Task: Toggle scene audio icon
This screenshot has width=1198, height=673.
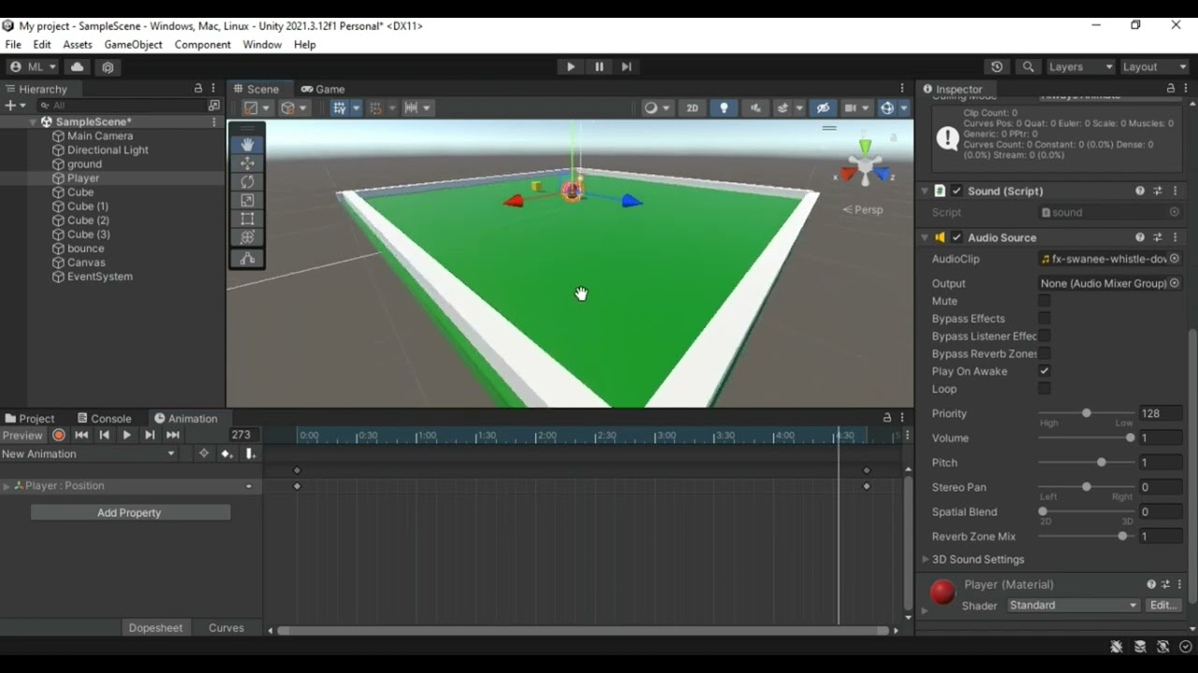Action: pos(755,108)
